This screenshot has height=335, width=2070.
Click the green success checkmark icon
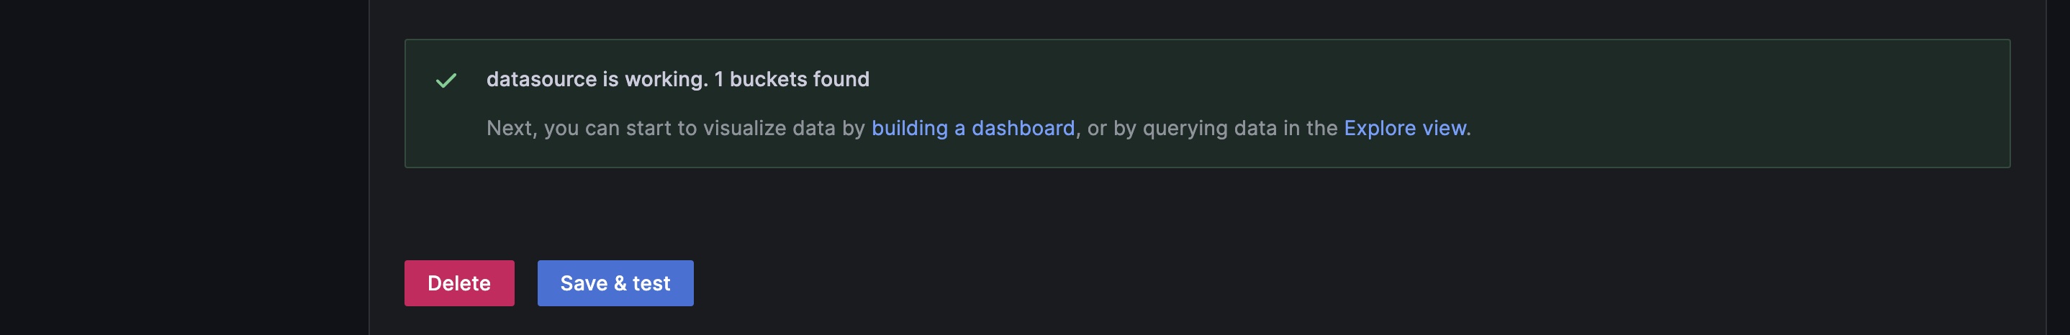coord(446,81)
